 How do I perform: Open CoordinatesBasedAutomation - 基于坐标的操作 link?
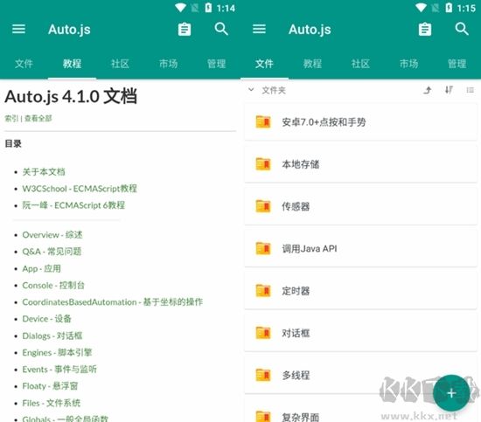113,302
